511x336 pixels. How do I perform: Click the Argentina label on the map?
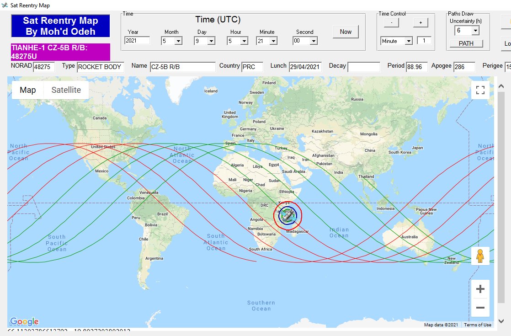(154, 258)
